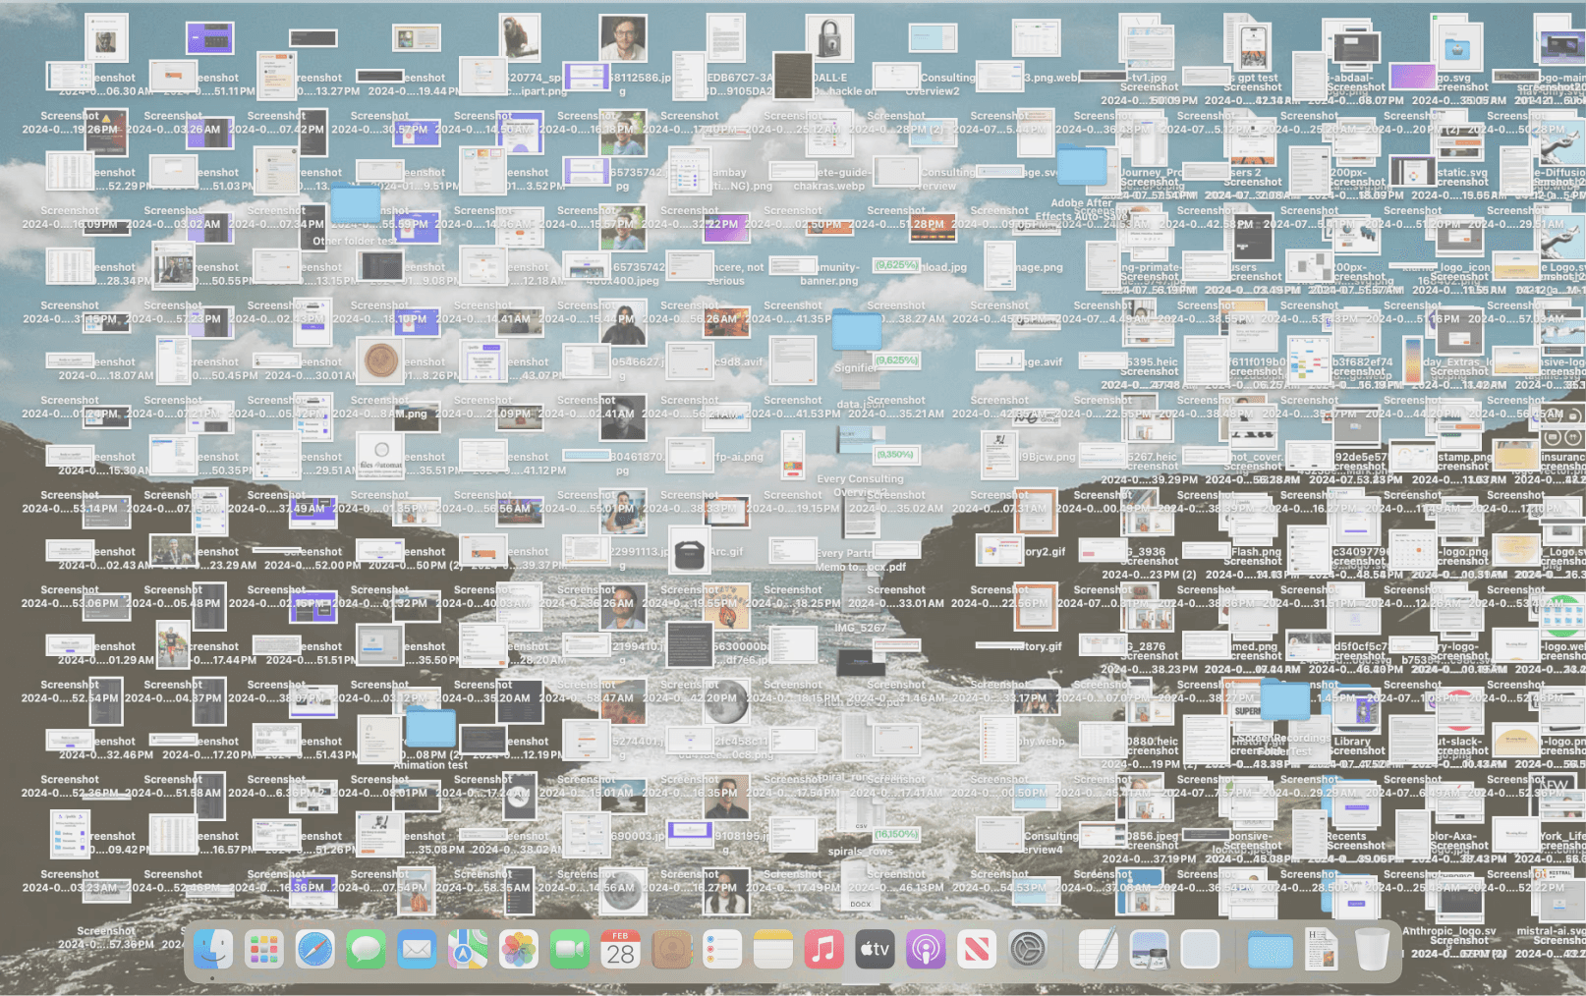The height and width of the screenshot is (996, 1586).
Task: Open System Preferences gear icon
Action: (x=1028, y=949)
